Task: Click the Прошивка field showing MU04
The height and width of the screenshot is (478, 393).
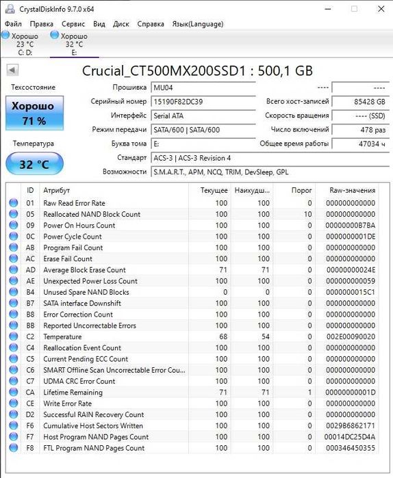Action: pyautogui.click(x=203, y=88)
